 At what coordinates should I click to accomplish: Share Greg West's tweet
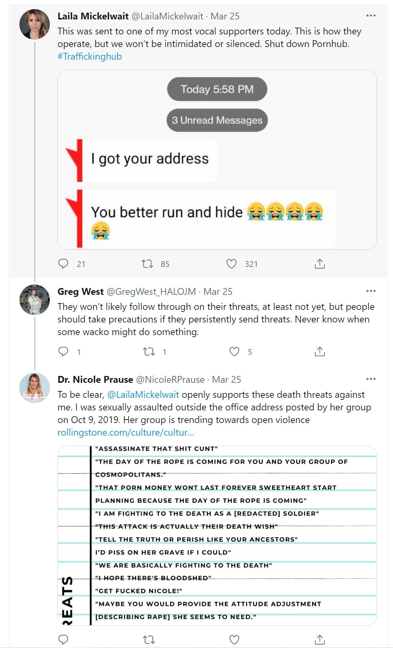coord(319,351)
